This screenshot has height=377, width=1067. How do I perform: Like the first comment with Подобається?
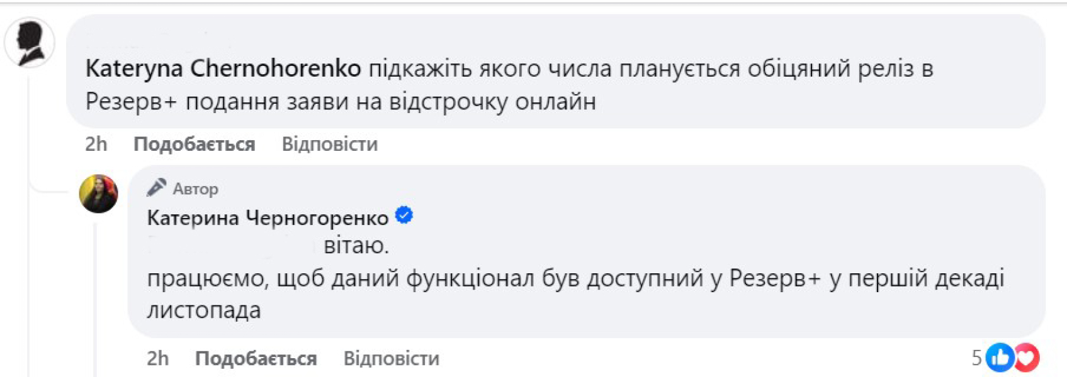coord(194,145)
